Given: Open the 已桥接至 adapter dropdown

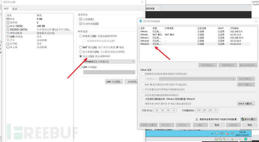Looking at the screenshot, I should [x=197, y=79].
